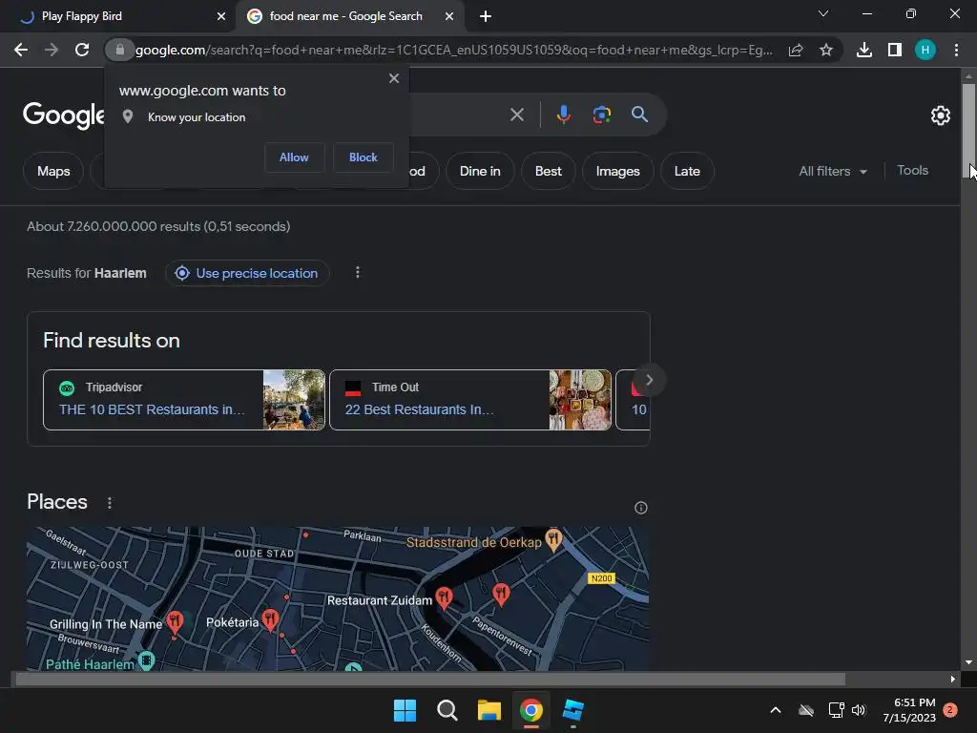Viewport: 977px width, 733px height.
Task: Close the location permission popup
Action: point(394,78)
